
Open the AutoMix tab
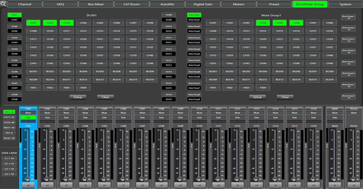tap(167, 4)
